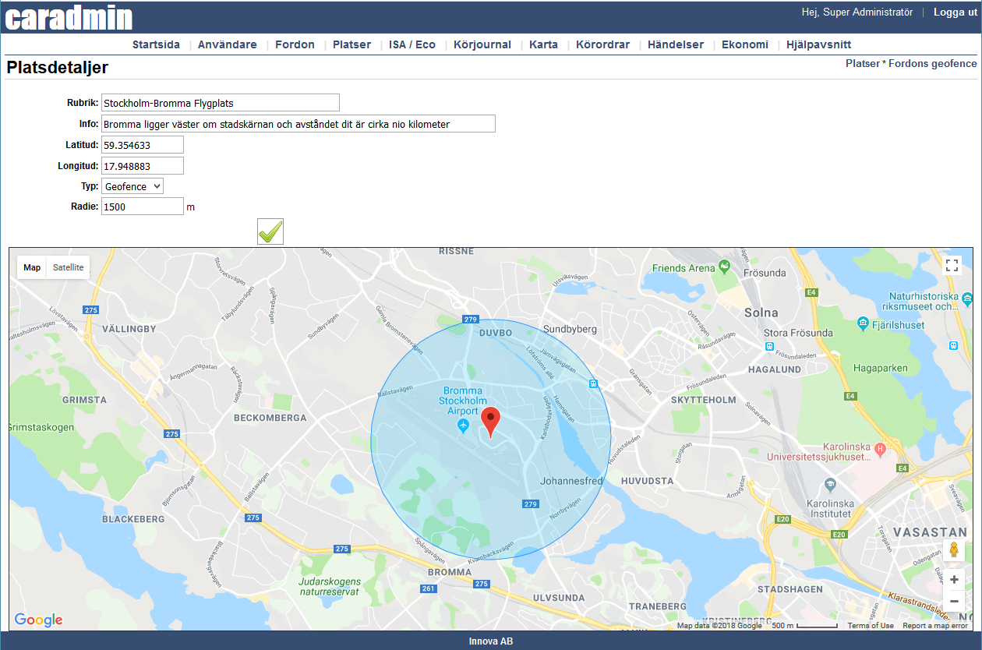The width and height of the screenshot is (982, 650).
Task: Click the Sundbyberg train station icon
Action: [x=594, y=383]
